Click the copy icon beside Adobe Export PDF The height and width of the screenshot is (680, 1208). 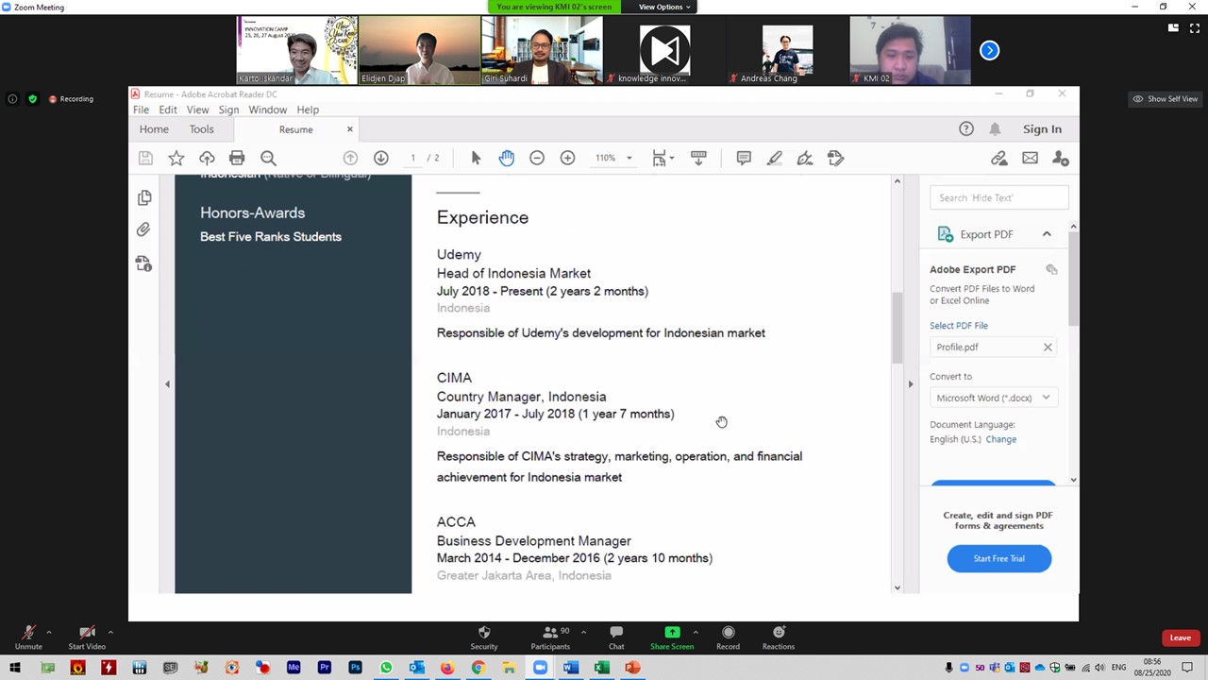(x=1051, y=269)
